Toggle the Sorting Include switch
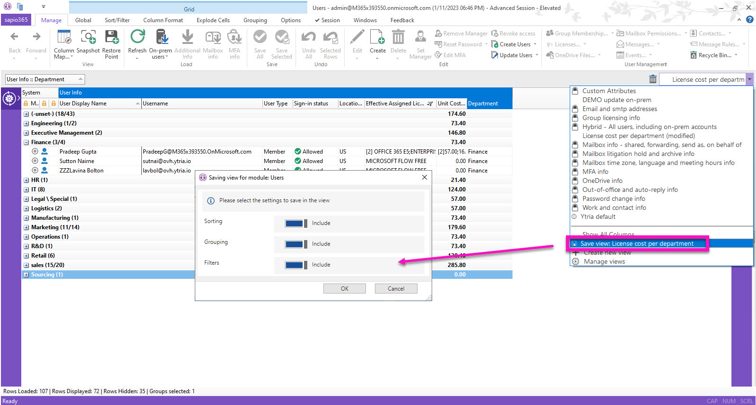Image resolution: width=756 pixels, height=405 pixels. tap(296, 224)
